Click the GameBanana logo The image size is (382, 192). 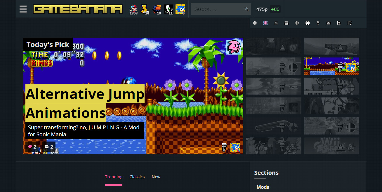coord(78,9)
